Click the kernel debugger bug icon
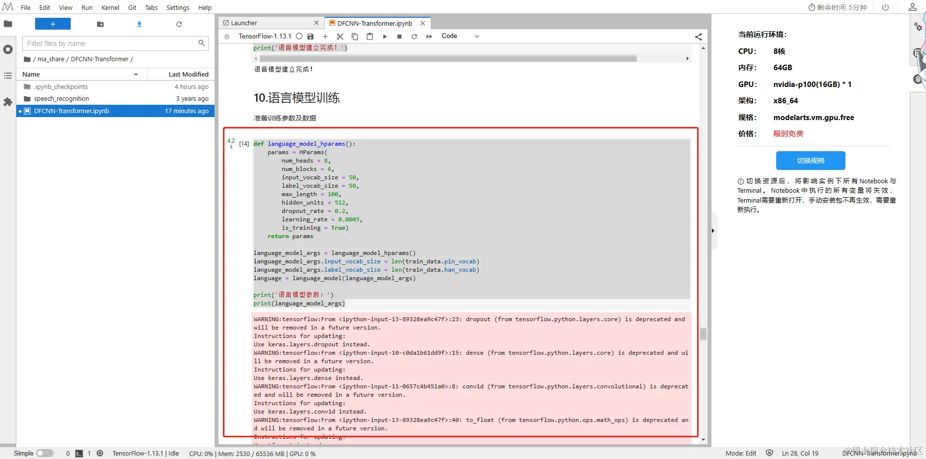 [x=227, y=37]
